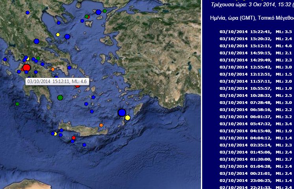Open the 02/10/2014 23:06:25 event entry
Screen dimensions: 294x189
255,180
